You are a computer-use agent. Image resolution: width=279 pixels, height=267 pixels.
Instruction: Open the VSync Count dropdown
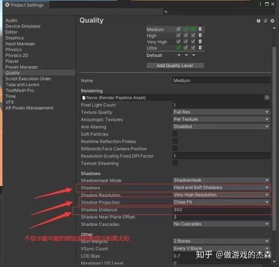(221, 248)
